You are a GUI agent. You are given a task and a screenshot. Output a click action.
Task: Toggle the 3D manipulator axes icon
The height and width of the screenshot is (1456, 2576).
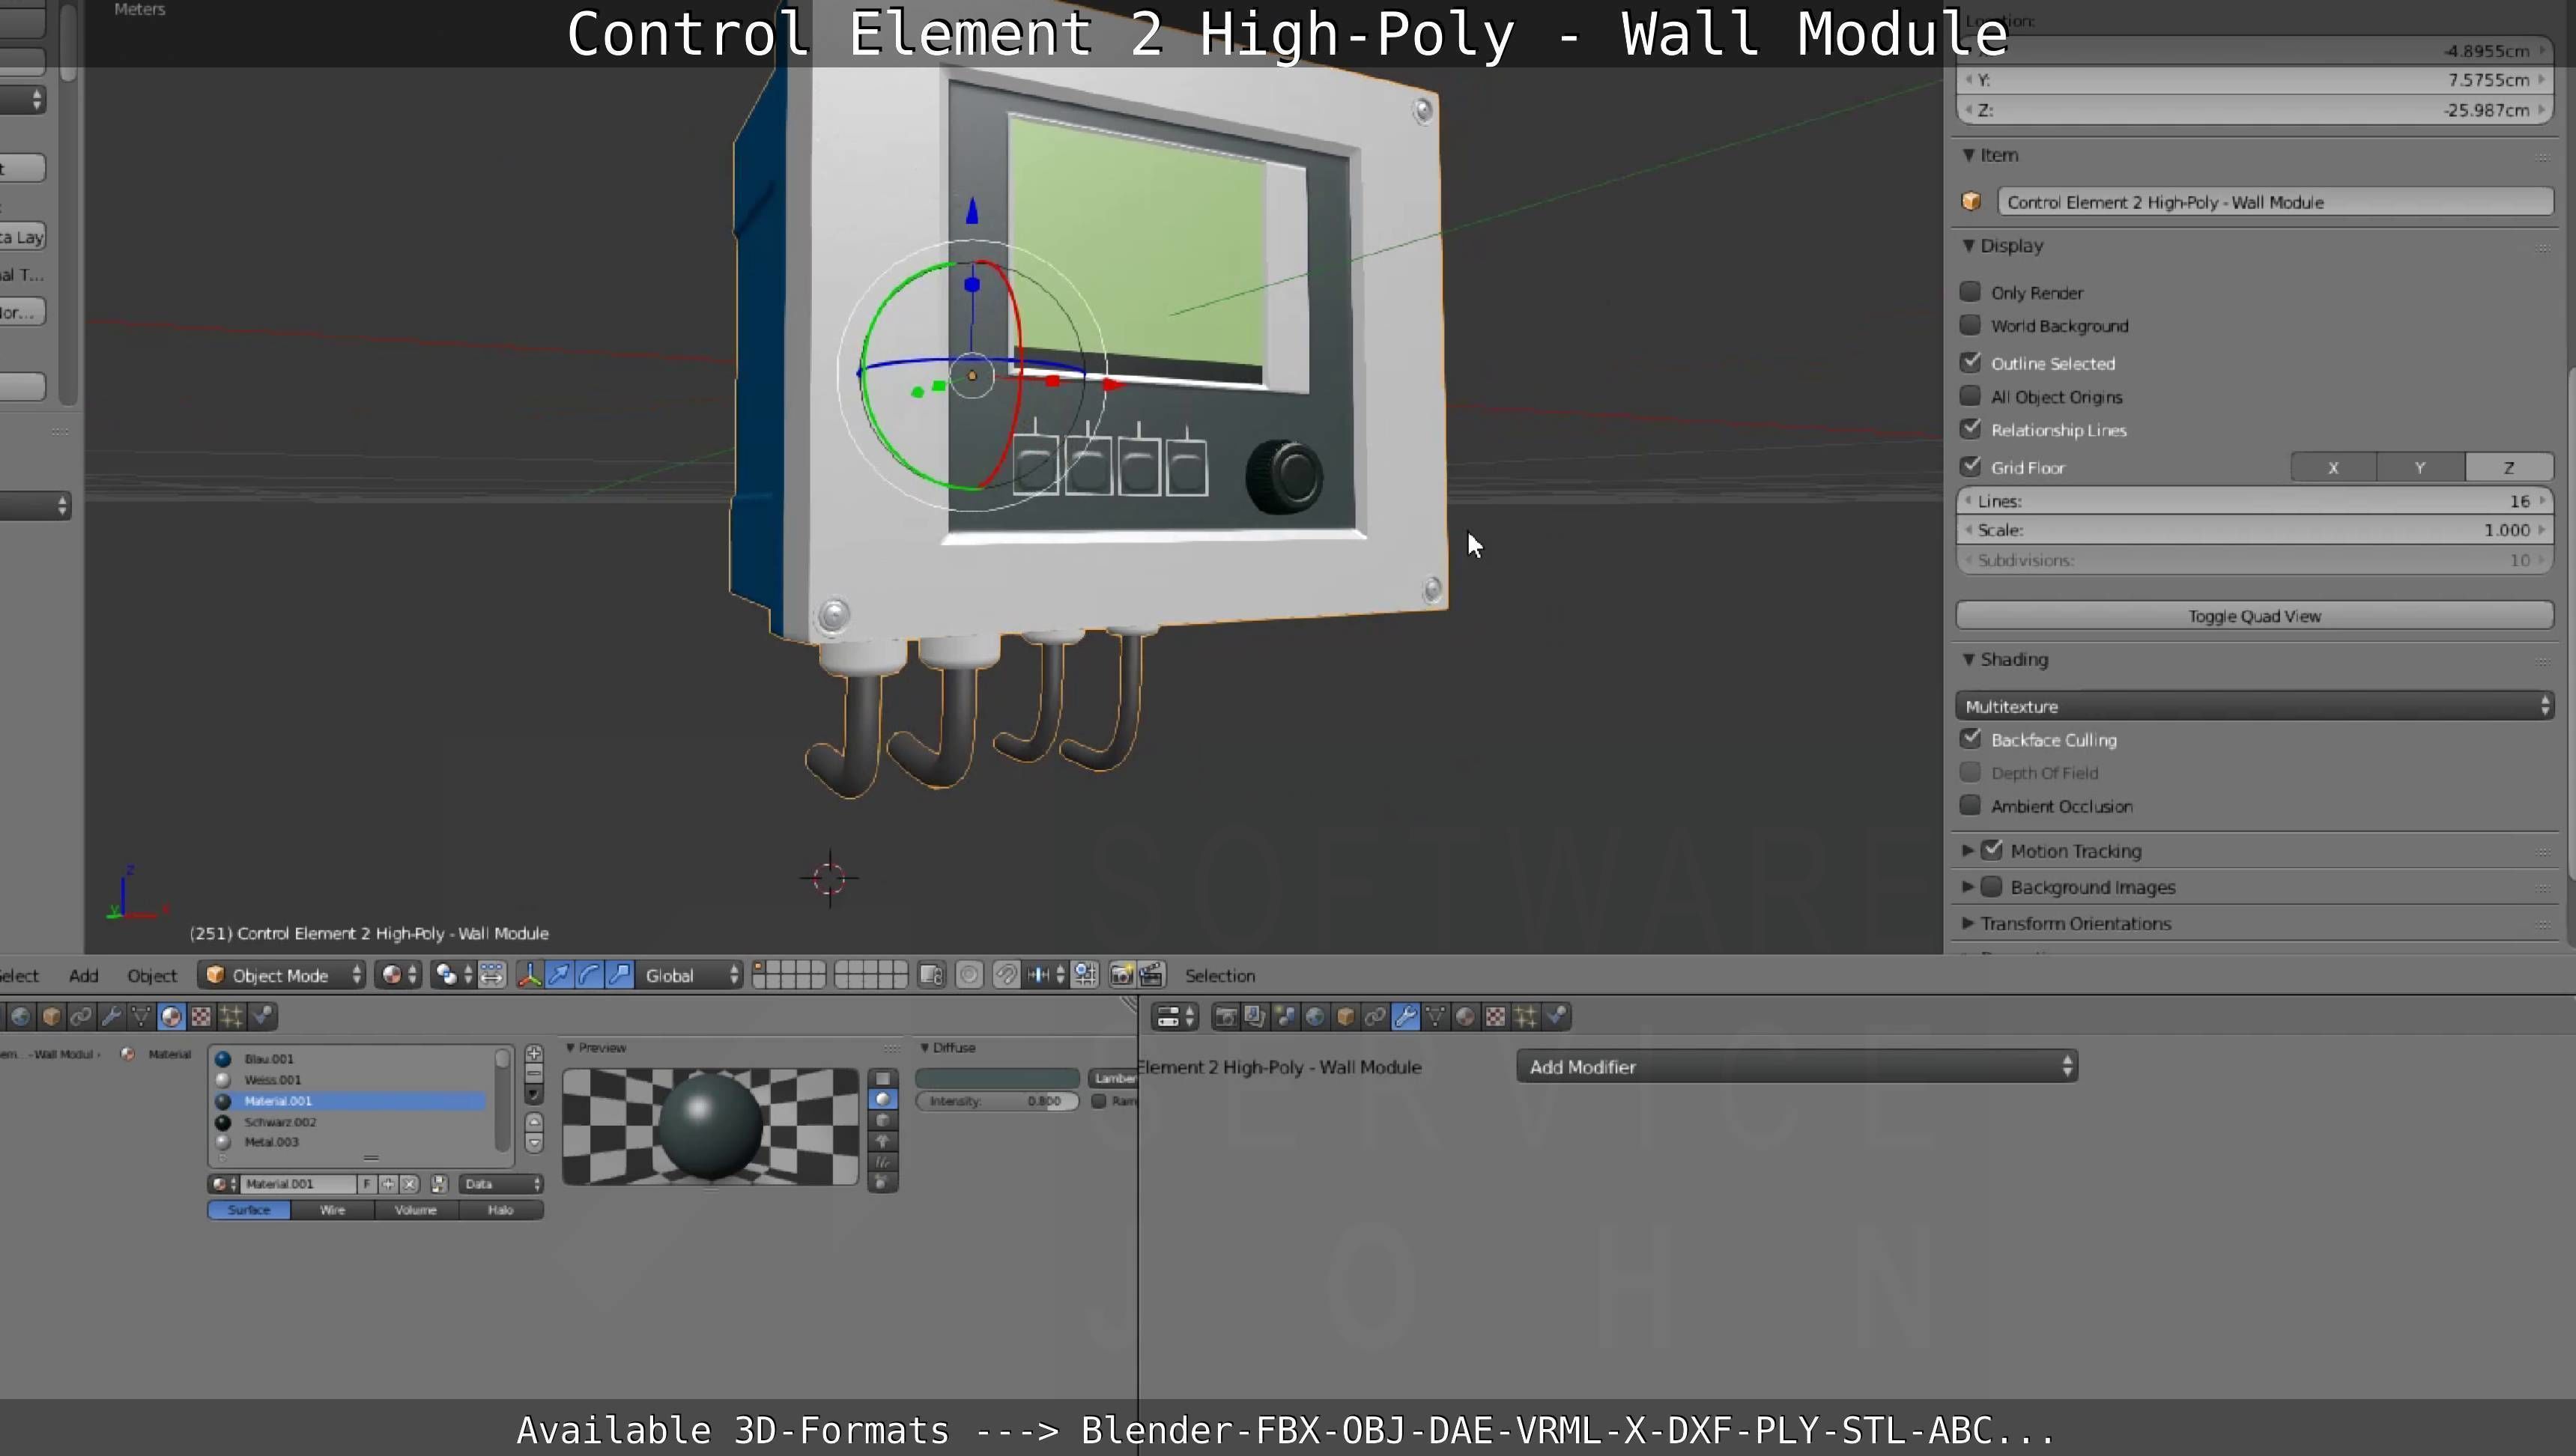click(x=529, y=975)
